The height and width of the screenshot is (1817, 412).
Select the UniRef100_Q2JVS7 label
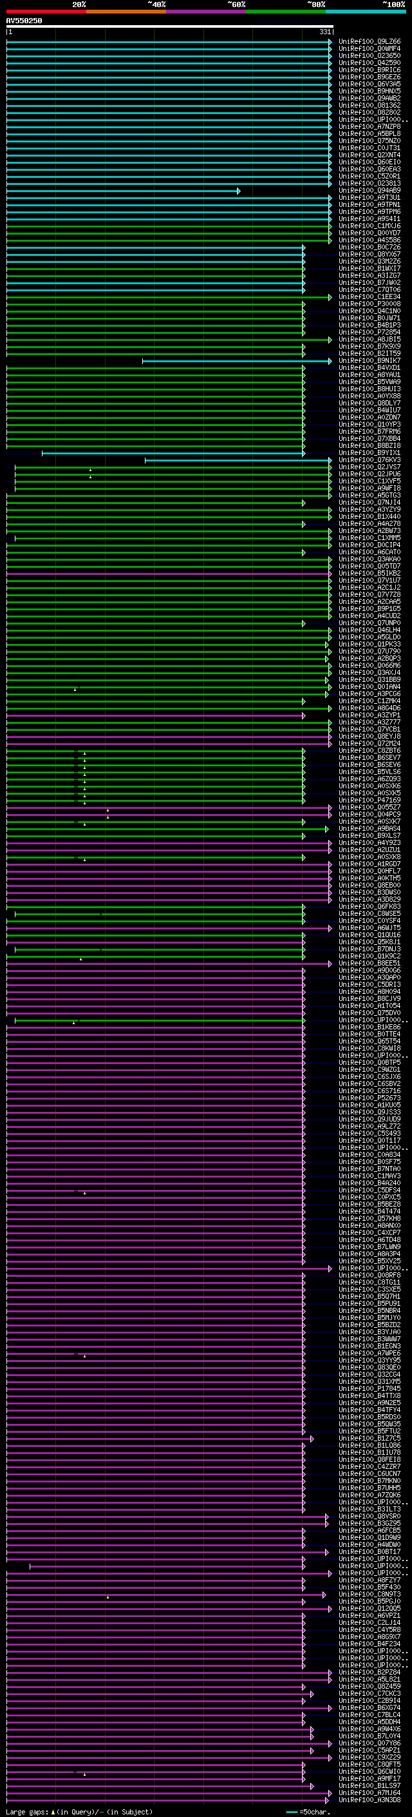click(x=370, y=467)
